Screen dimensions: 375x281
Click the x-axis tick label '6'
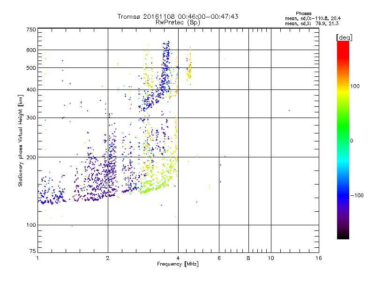tap(219, 258)
